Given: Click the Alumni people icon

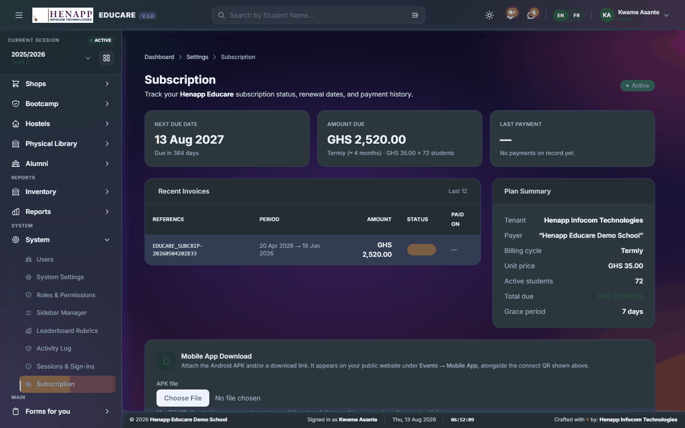Looking at the screenshot, I should coord(16,164).
